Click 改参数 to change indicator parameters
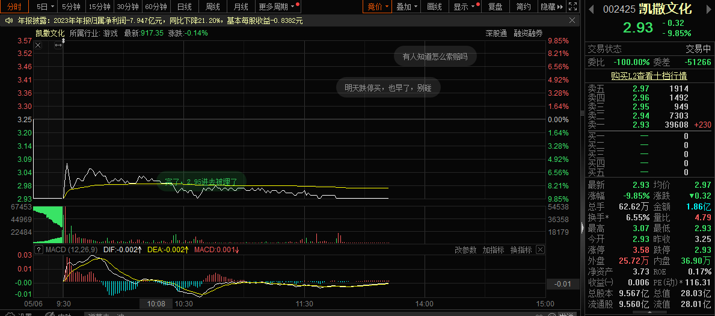Screen dimensions: 715x316 pos(465,250)
